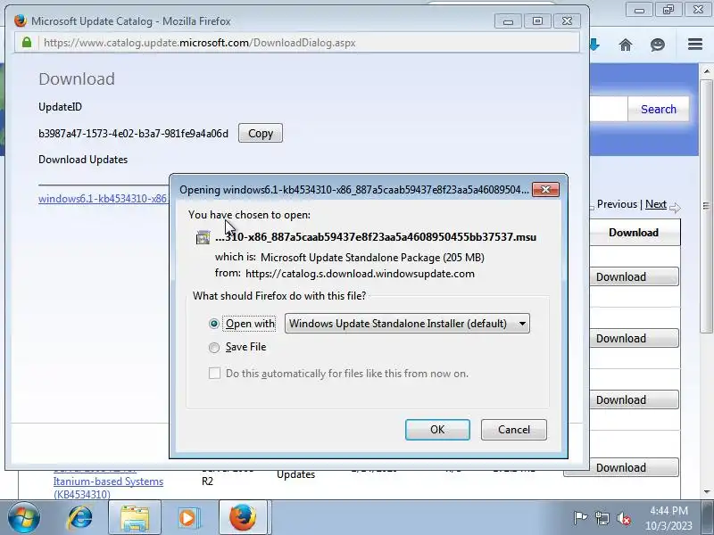Click Search button on catalog page
Viewport: 714px width, 535px height.
659,109
